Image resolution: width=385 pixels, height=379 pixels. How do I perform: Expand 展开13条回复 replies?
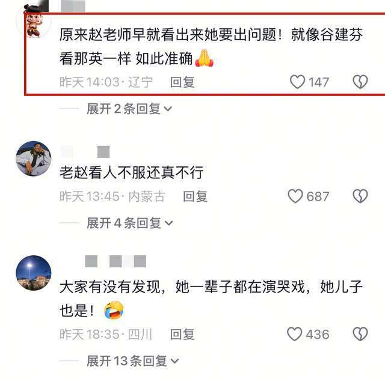132,361
